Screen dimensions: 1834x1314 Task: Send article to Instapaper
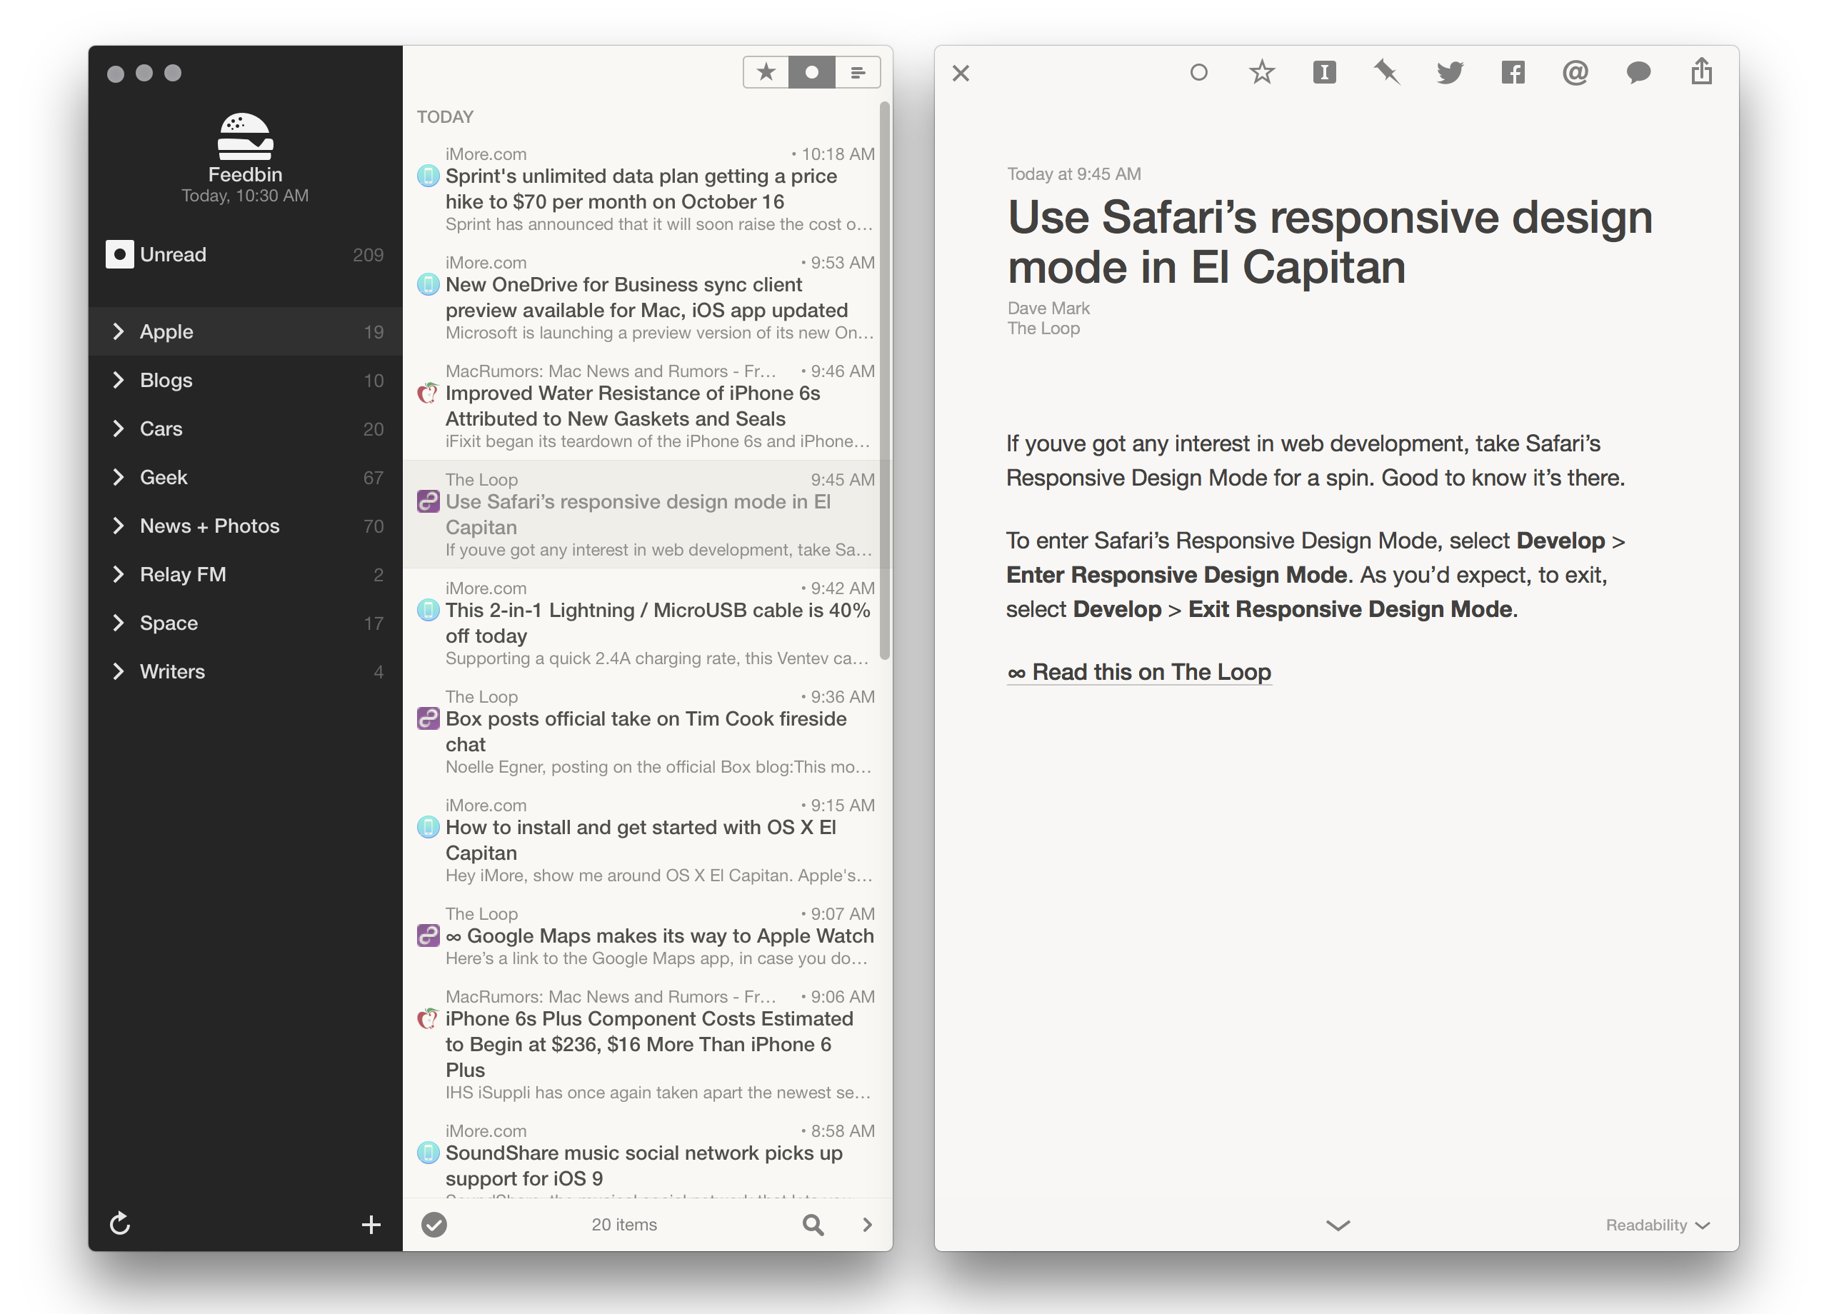(x=1325, y=73)
